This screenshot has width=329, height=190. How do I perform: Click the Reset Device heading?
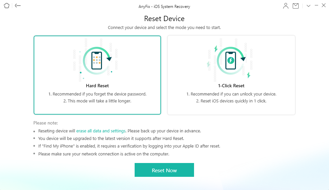click(164, 19)
